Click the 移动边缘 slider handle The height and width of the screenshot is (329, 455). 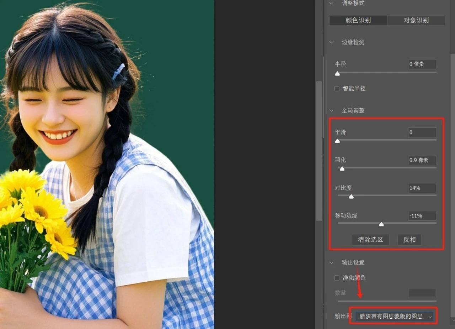click(381, 224)
